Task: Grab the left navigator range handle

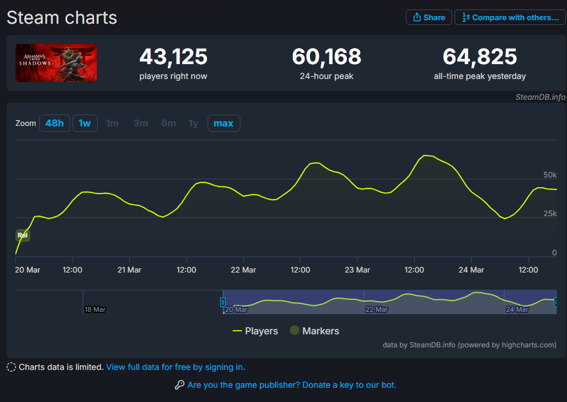Action: point(223,302)
